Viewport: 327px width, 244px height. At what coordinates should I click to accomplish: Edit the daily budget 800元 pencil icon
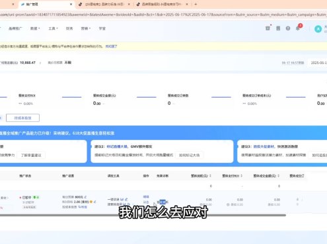pos(85,197)
